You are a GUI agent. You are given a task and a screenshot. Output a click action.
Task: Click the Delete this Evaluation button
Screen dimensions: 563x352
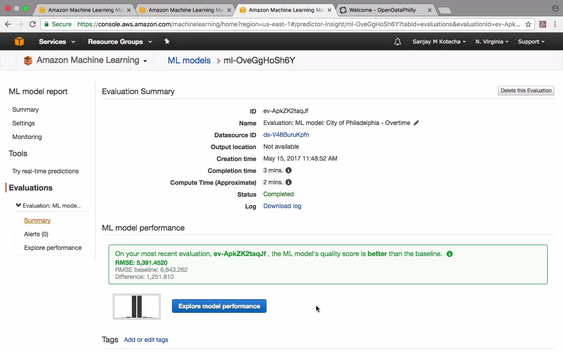point(526,91)
